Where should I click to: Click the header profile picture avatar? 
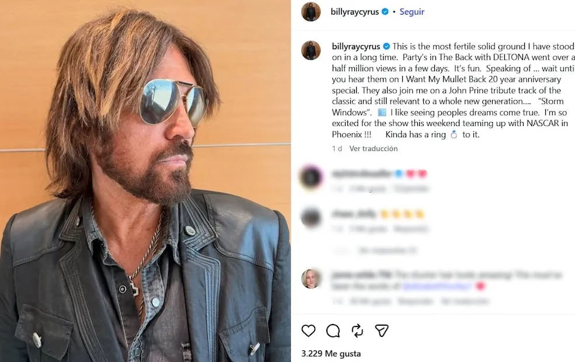311,12
